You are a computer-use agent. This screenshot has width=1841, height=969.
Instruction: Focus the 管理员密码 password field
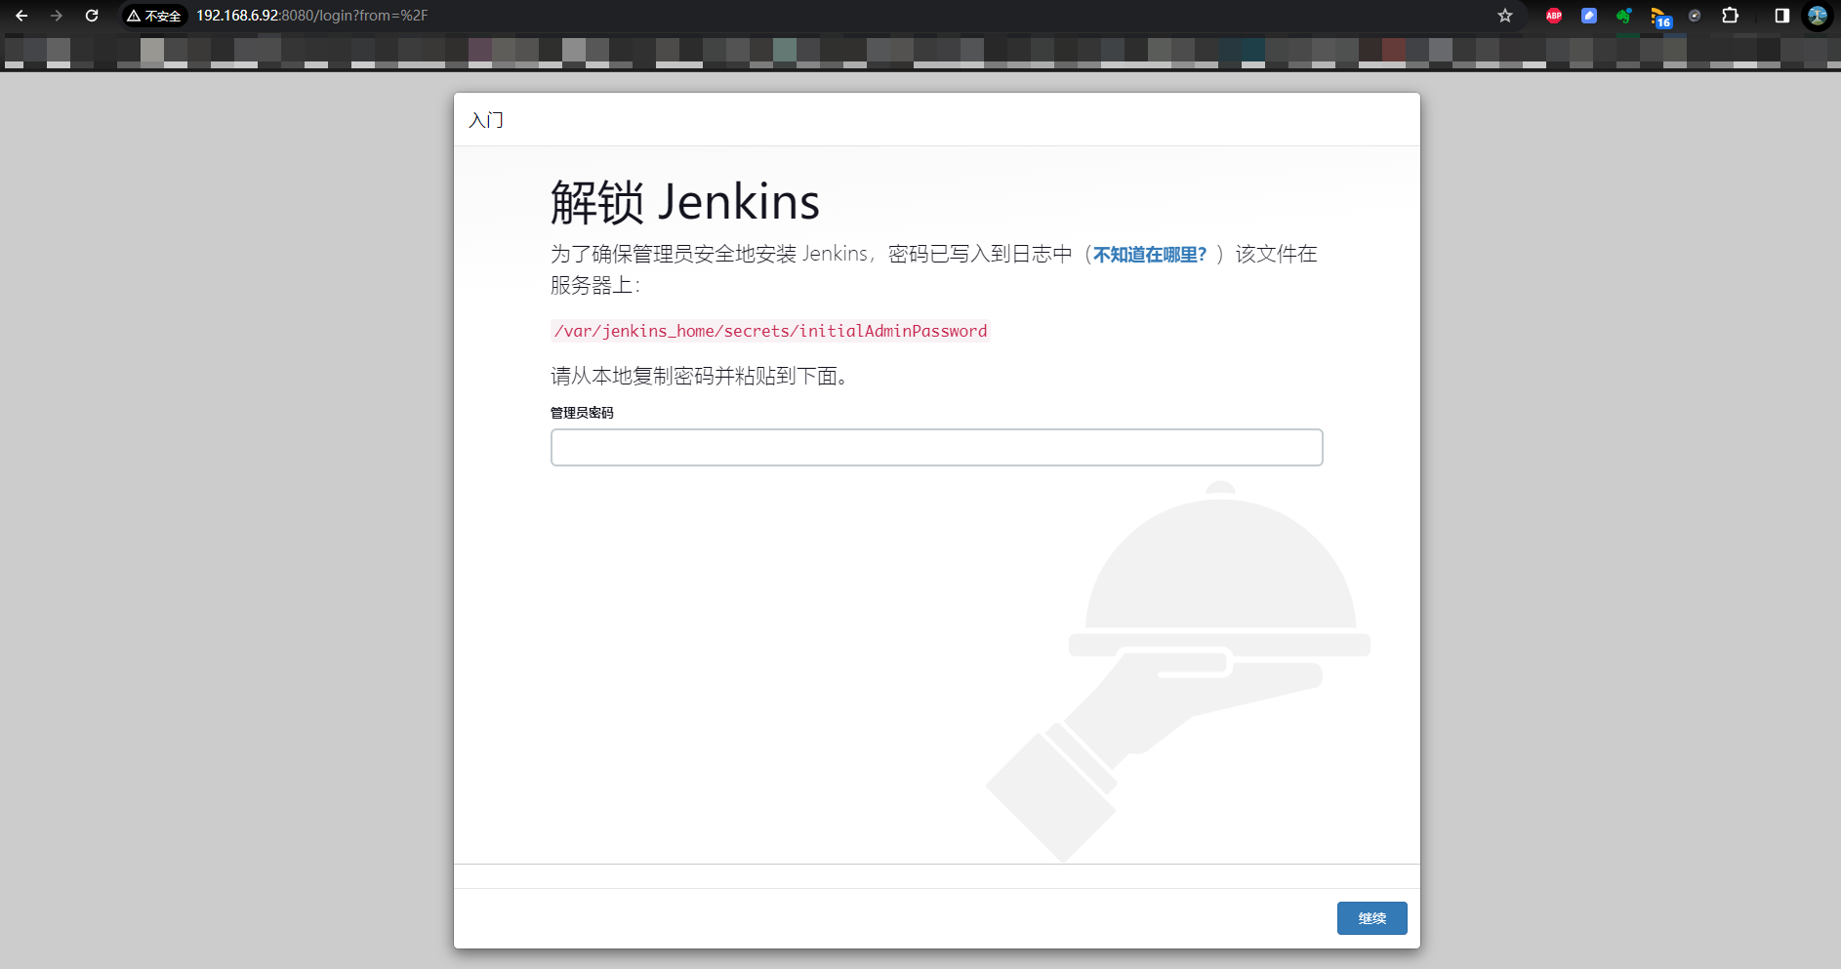(936, 447)
